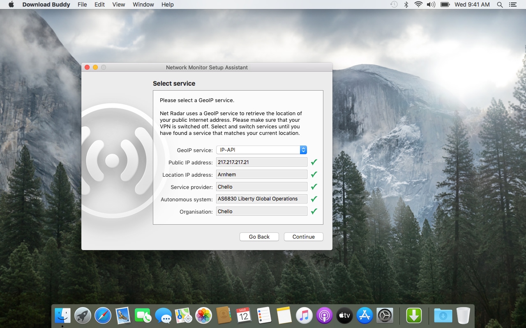Screen dimensions: 526x328
Task: Open Photos from the Dock
Action: click(x=203, y=316)
